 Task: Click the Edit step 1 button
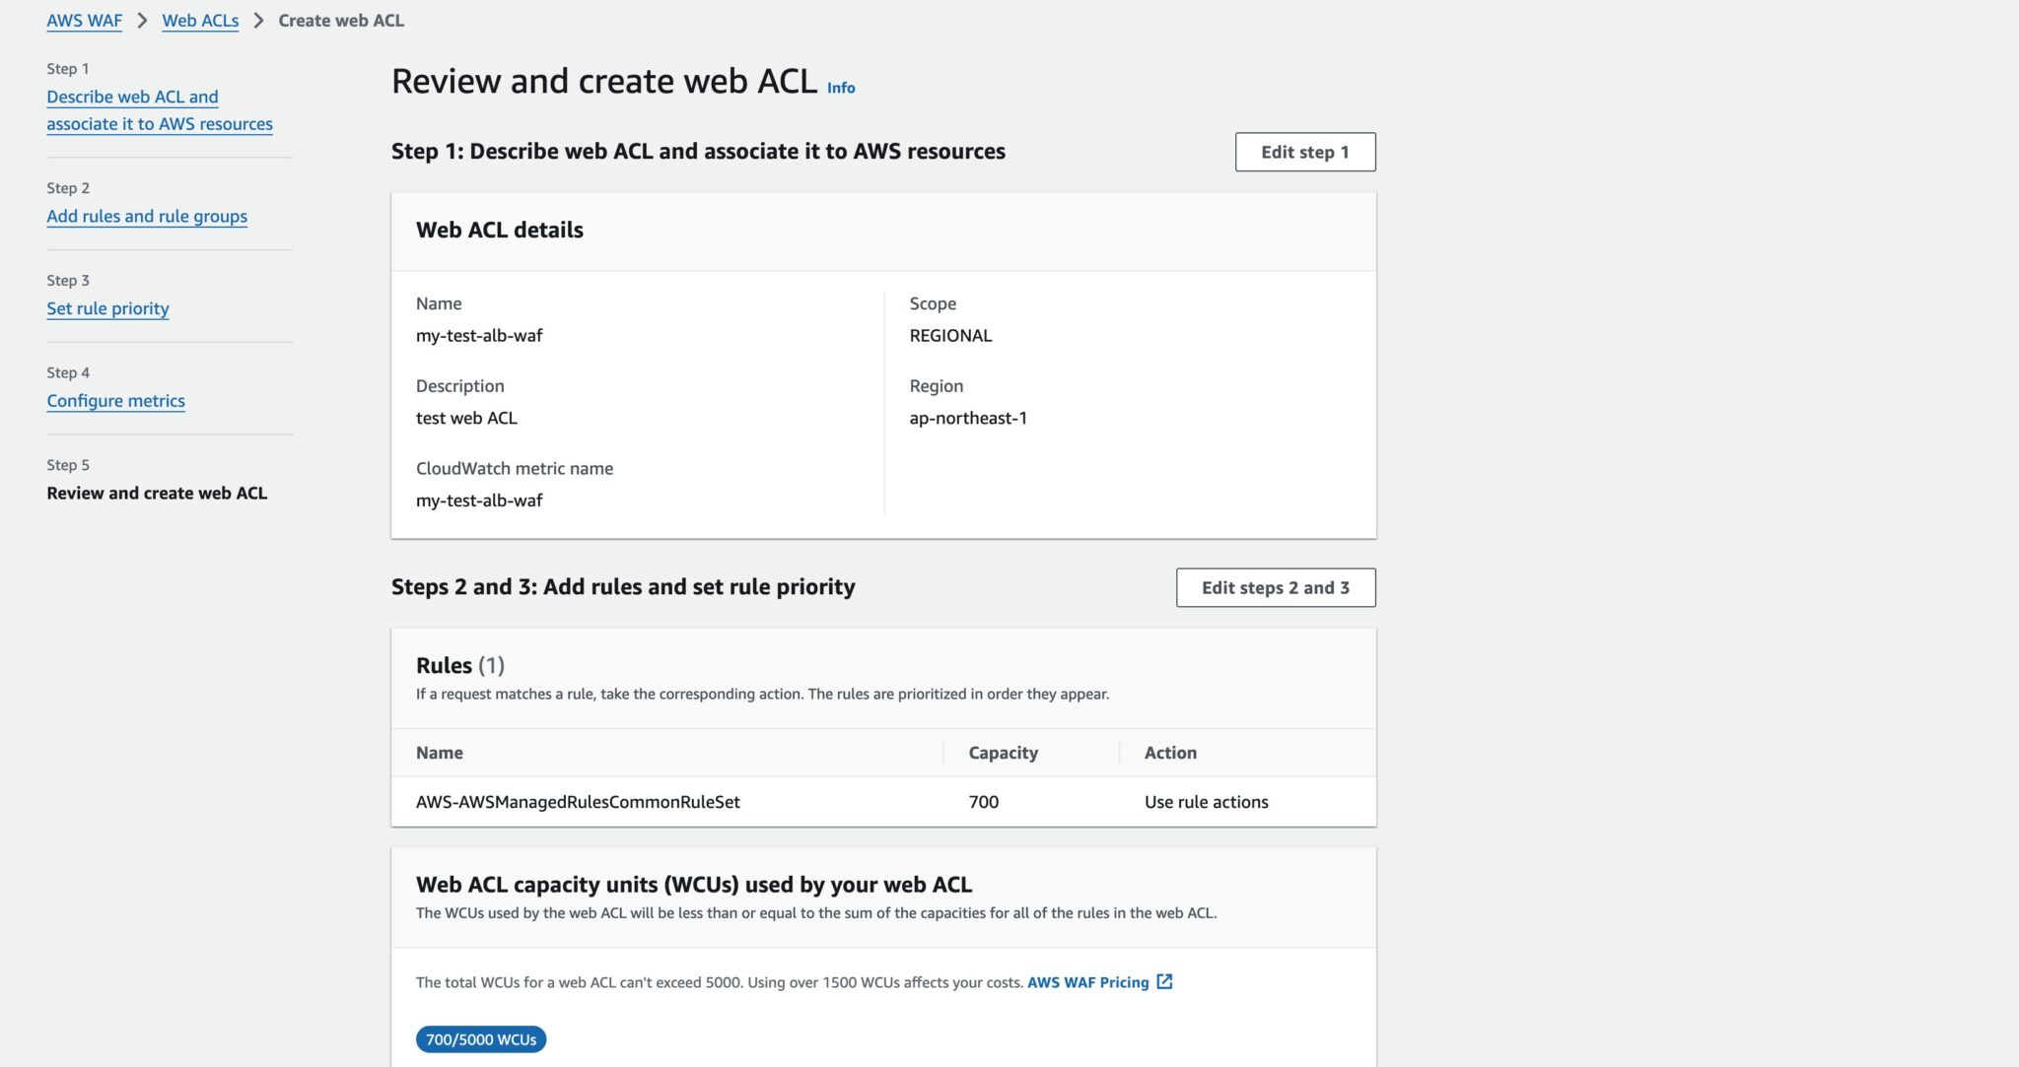pyautogui.click(x=1304, y=152)
